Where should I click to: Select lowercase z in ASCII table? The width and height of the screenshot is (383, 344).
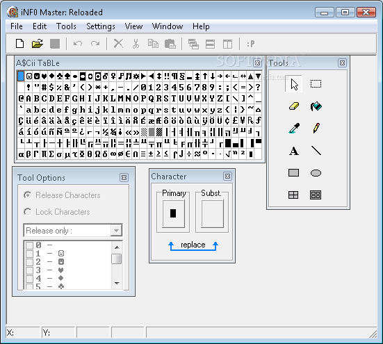pyautogui.click(x=220, y=110)
